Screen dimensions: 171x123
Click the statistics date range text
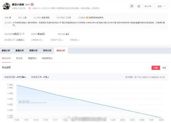(x=145, y=77)
